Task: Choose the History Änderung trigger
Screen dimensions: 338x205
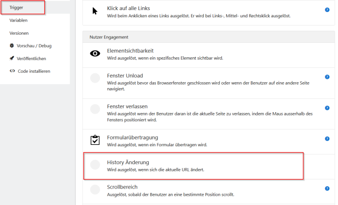Action: (x=193, y=166)
